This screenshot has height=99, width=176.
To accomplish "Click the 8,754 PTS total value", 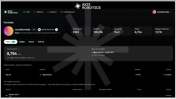I will 14,54.
